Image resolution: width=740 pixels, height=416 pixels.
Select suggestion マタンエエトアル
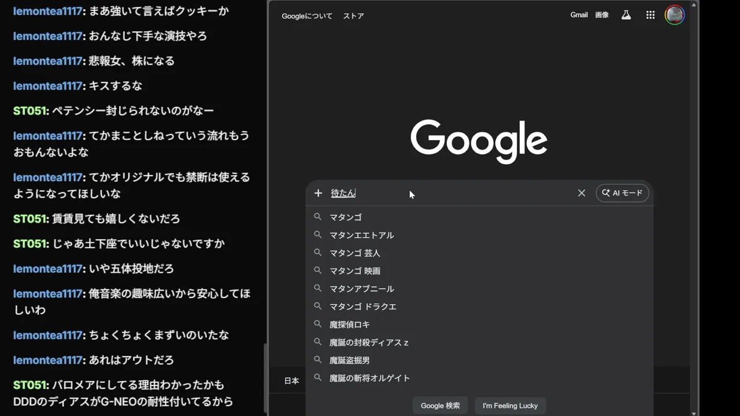click(x=479, y=235)
